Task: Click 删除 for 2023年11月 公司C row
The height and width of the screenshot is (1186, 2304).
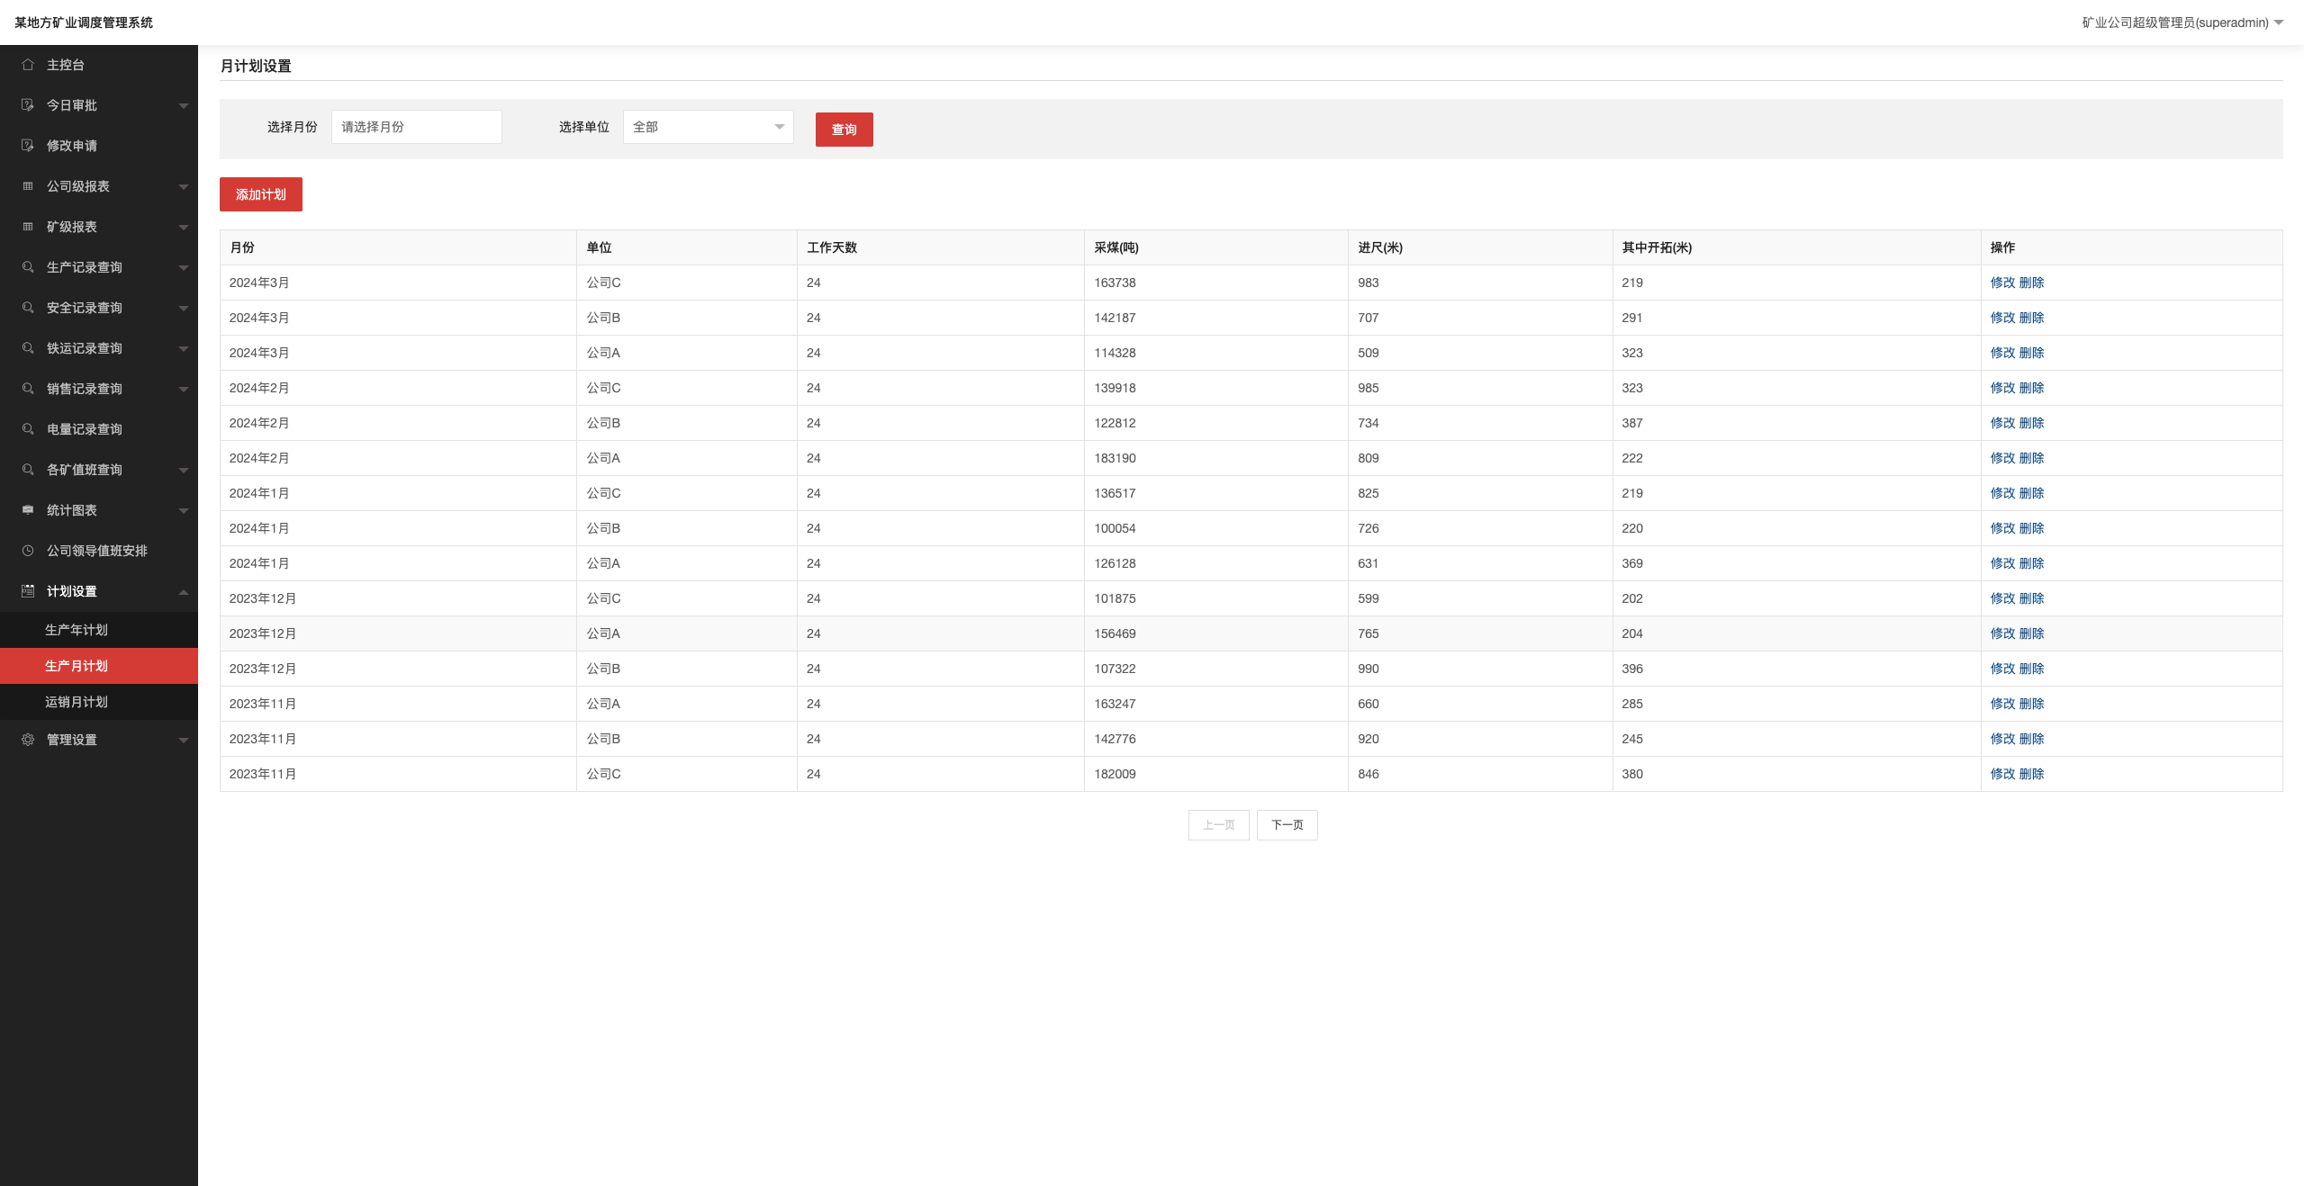Action: [x=2031, y=774]
